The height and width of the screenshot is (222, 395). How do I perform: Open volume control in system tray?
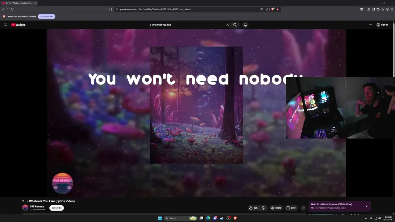click(380, 218)
